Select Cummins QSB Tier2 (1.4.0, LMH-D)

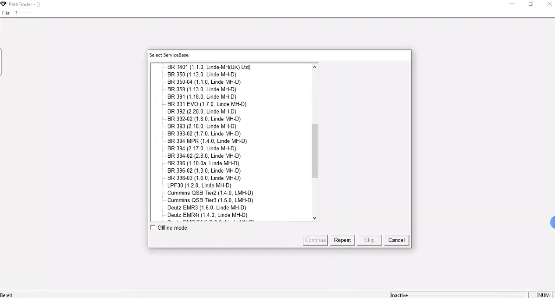click(210, 193)
